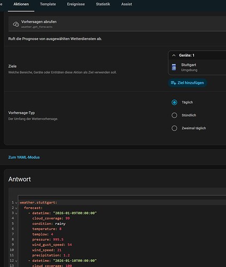This screenshot has height=267, width=226.
Task: Go to the Assist tab
Action: pos(127,4)
